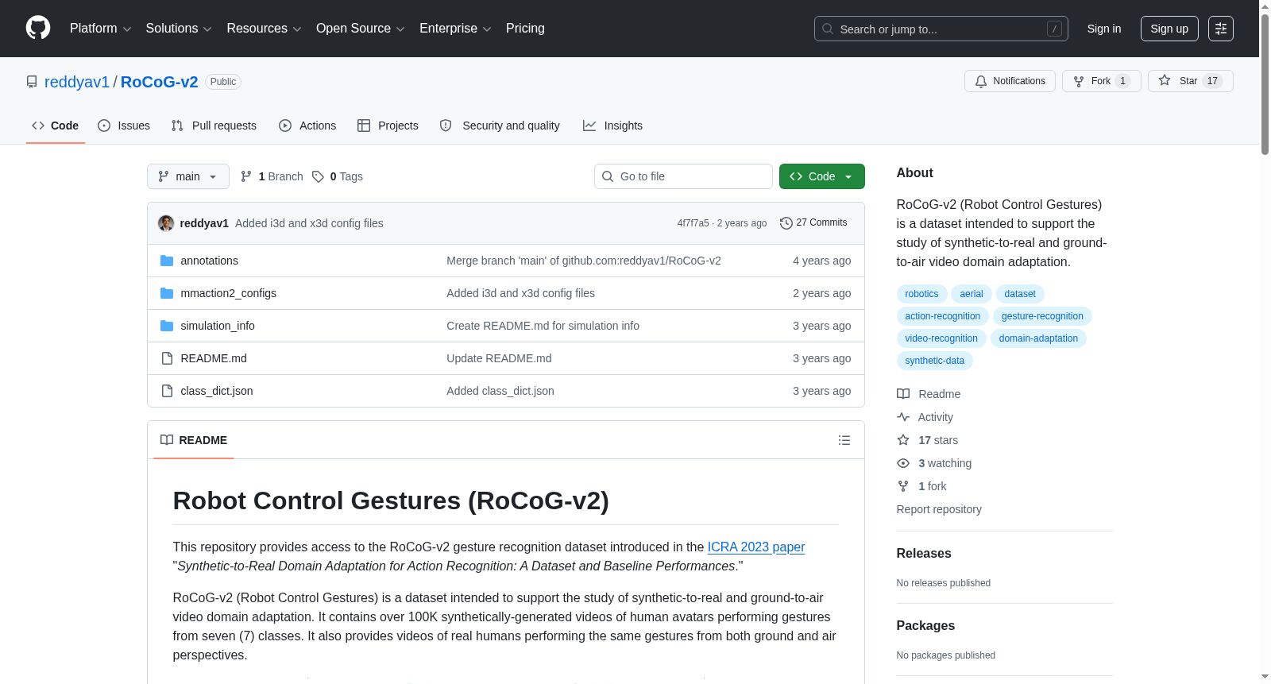Viewport: 1271px width, 684px height.
Task: Open the domain-adaptation topic tag
Action: tap(1038, 338)
